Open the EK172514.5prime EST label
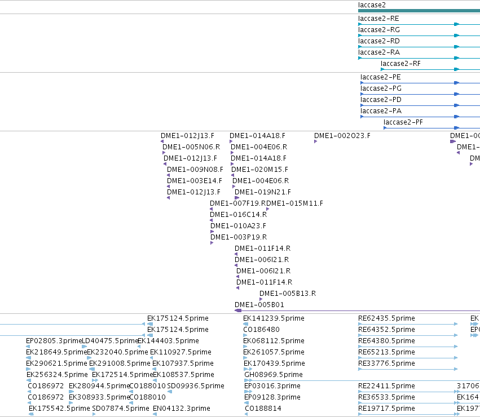This screenshot has height=417, width=480. (122, 375)
